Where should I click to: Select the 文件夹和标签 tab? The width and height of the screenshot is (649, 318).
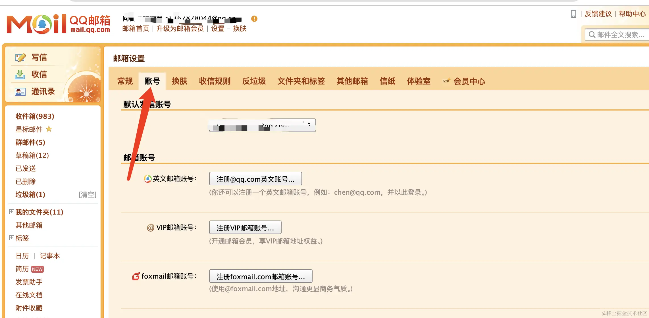(301, 81)
